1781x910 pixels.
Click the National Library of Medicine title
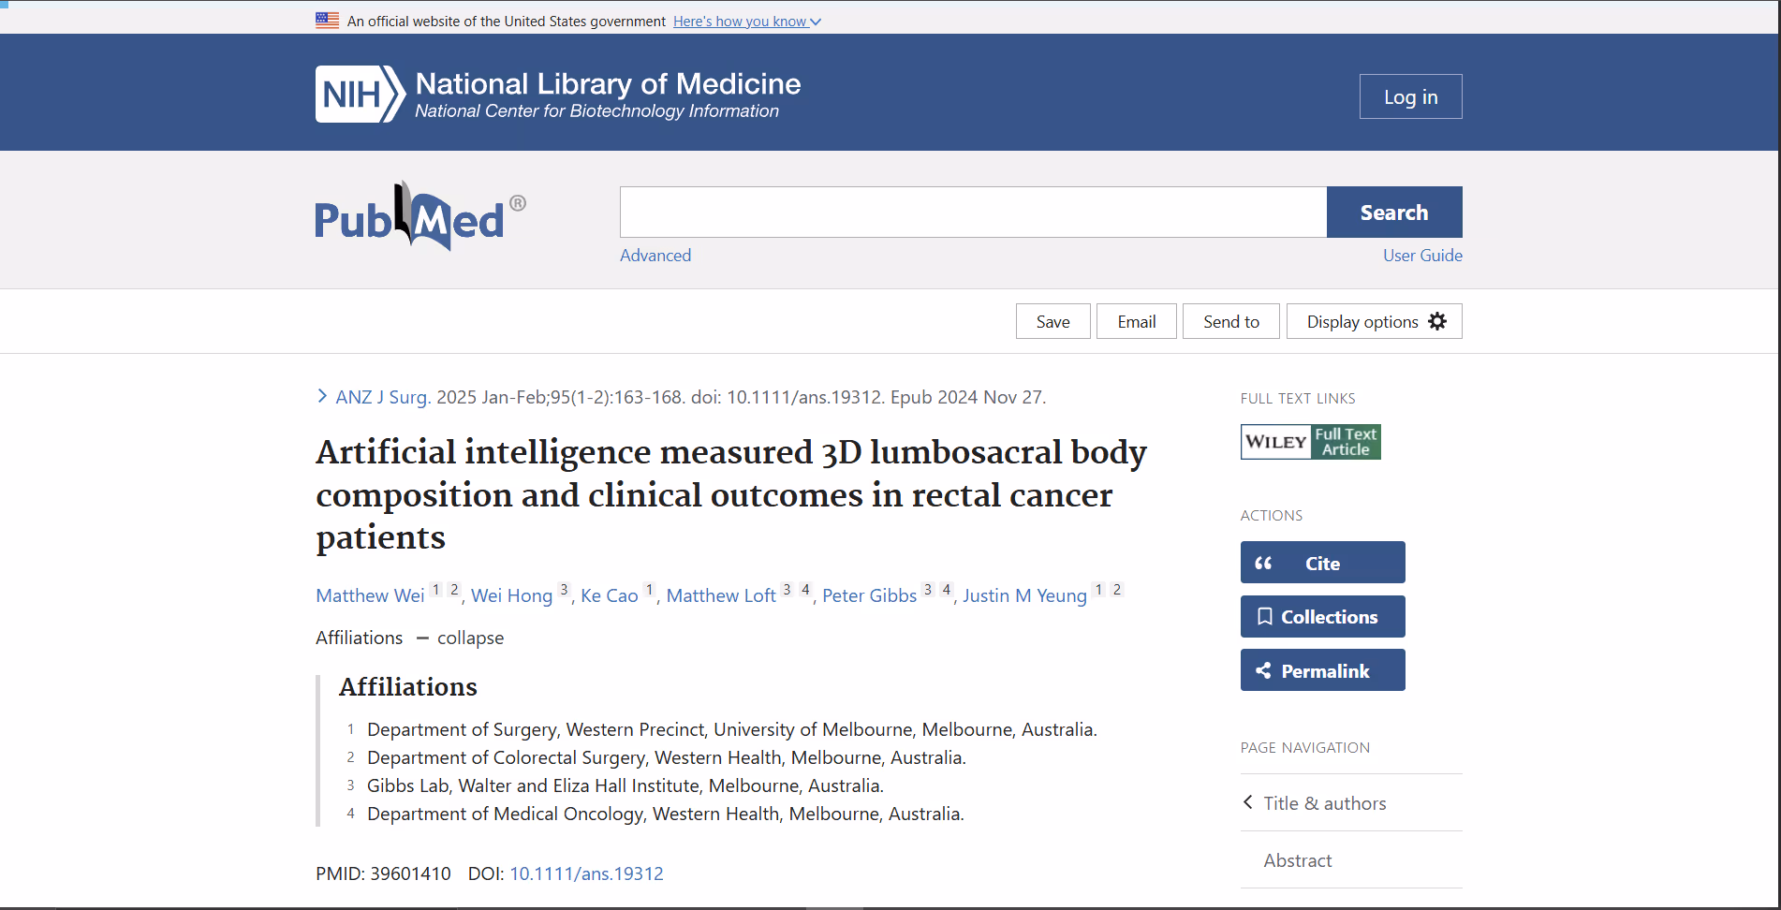pyautogui.click(x=608, y=83)
